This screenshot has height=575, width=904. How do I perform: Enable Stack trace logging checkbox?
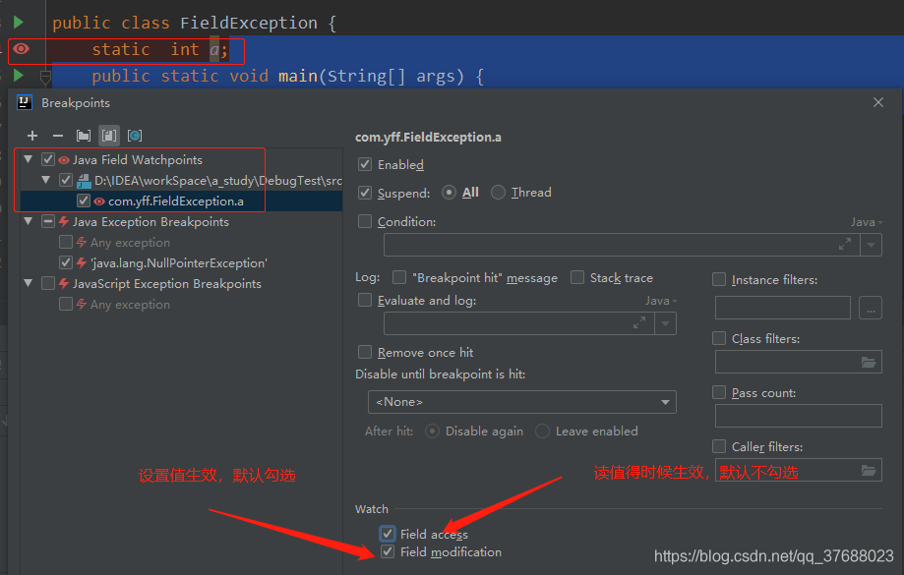coord(577,278)
